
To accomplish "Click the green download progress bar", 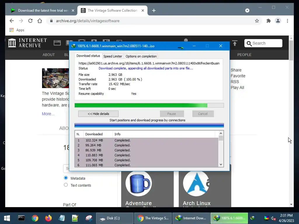I will [149, 105].
